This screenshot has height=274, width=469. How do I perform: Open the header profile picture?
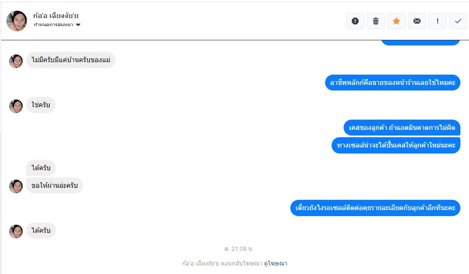point(17,21)
